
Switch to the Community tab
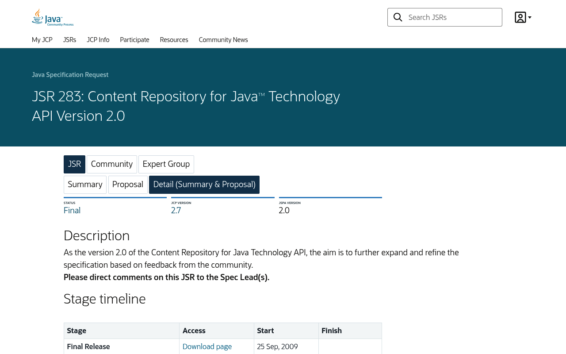[112, 164]
